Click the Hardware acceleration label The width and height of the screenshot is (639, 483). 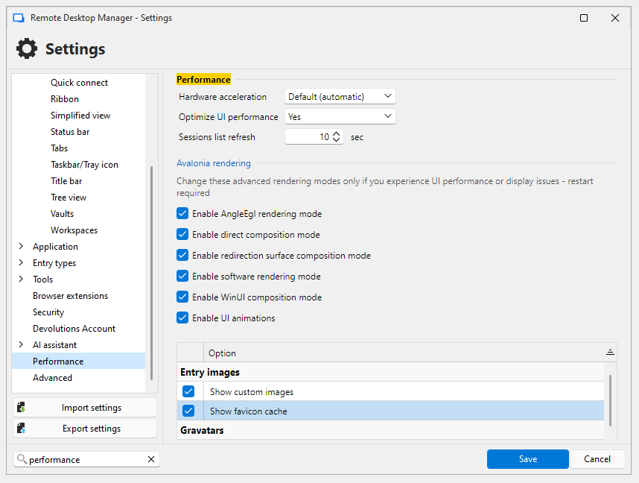pos(223,96)
